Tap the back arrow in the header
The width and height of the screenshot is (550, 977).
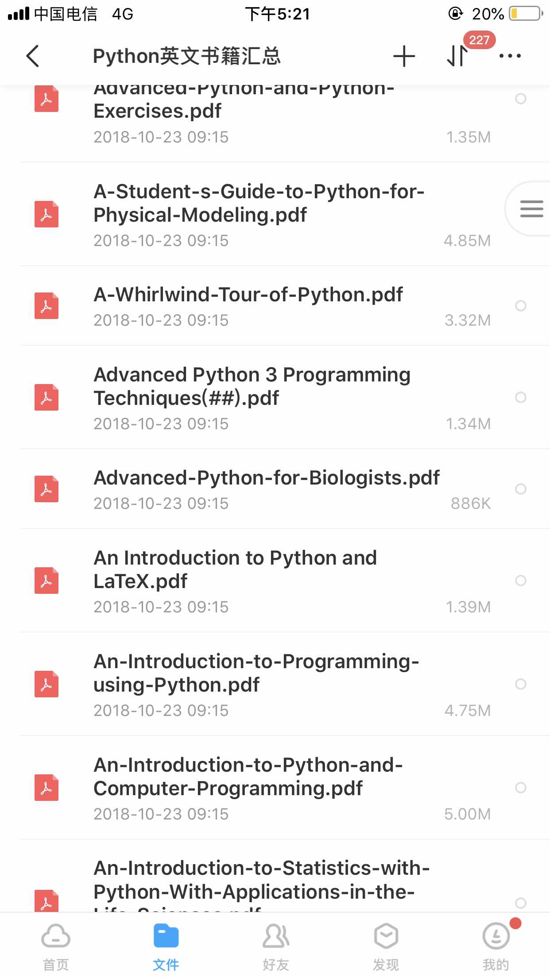pos(33,56)
